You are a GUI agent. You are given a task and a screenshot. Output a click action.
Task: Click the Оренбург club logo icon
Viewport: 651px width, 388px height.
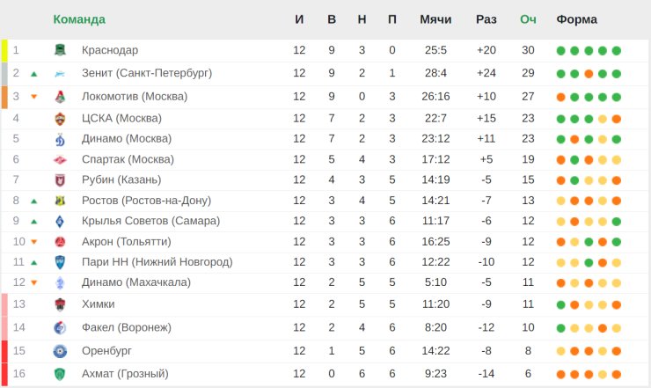pyautogui.click(x=60, y=351)
